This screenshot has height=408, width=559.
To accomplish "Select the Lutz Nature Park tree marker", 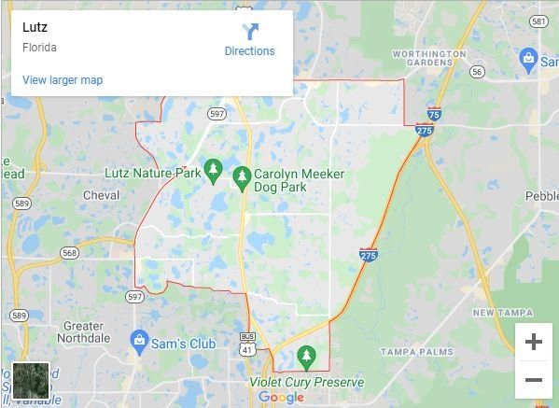I will click(x=213, y=172).
